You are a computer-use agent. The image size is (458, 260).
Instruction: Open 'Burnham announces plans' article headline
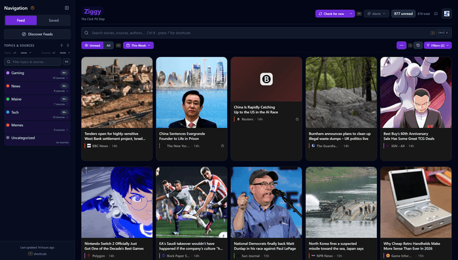[x=340, y=136]
